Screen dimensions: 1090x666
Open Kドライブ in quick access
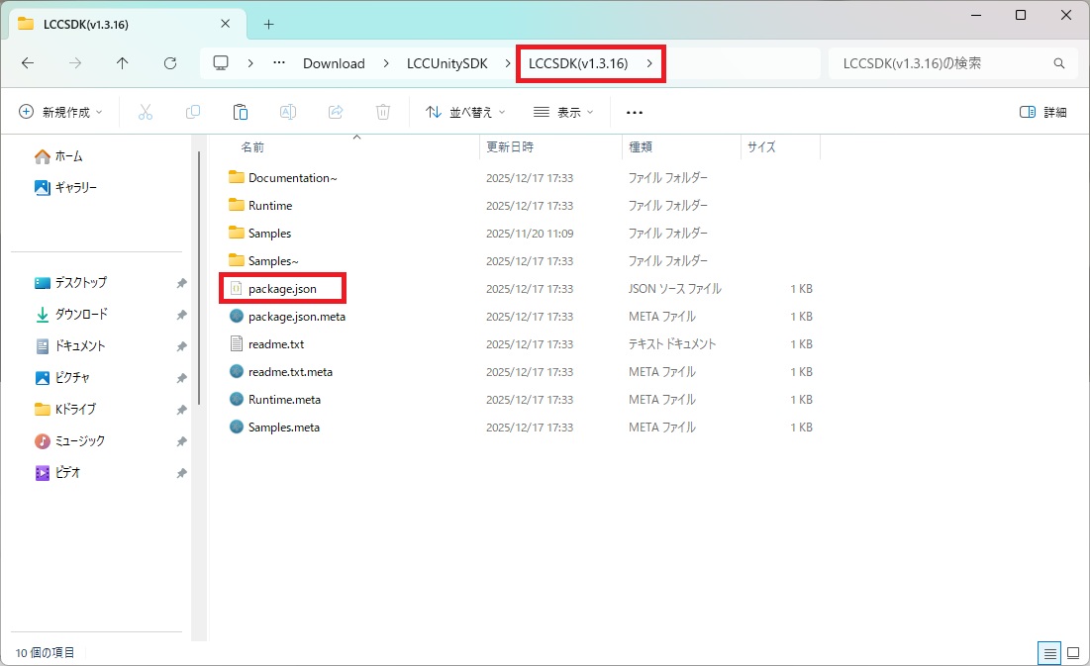[66, 410]
